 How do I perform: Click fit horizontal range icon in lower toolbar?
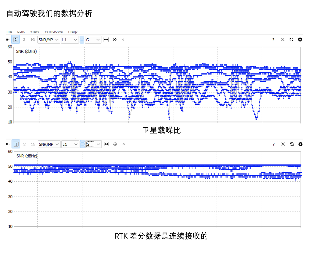click(x=106, y=144)
